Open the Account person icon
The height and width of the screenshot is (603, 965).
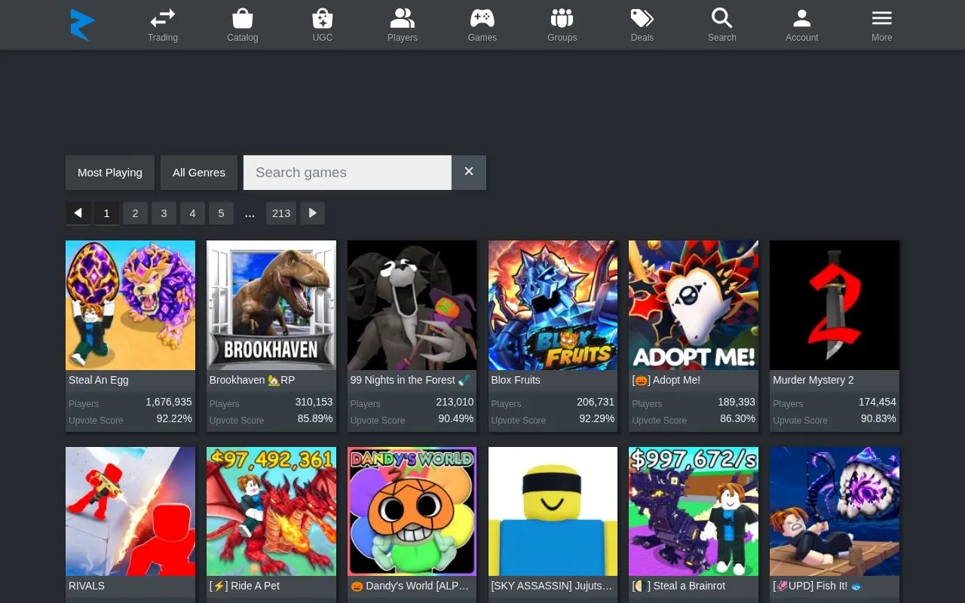(x=802, y=17)
